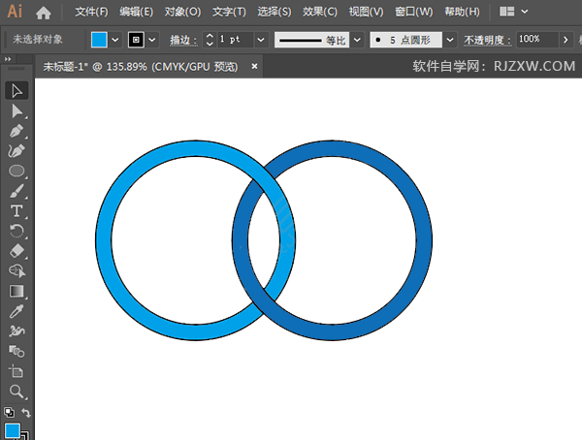The width and height of the screenshot is (582, 440).
Task: Click the 等比 stroke profile preview
Action: tap(311, 40)
